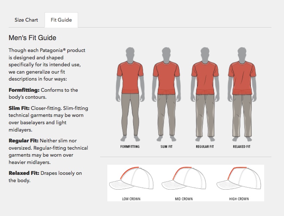Select the Fit Guide tab

click(61, 20)
